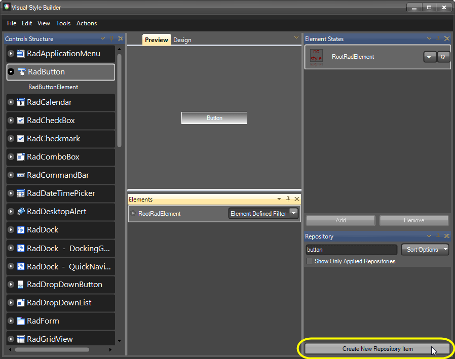Open Controls Structure panel options chevron
455x359 pixels.
click(103, 38)
